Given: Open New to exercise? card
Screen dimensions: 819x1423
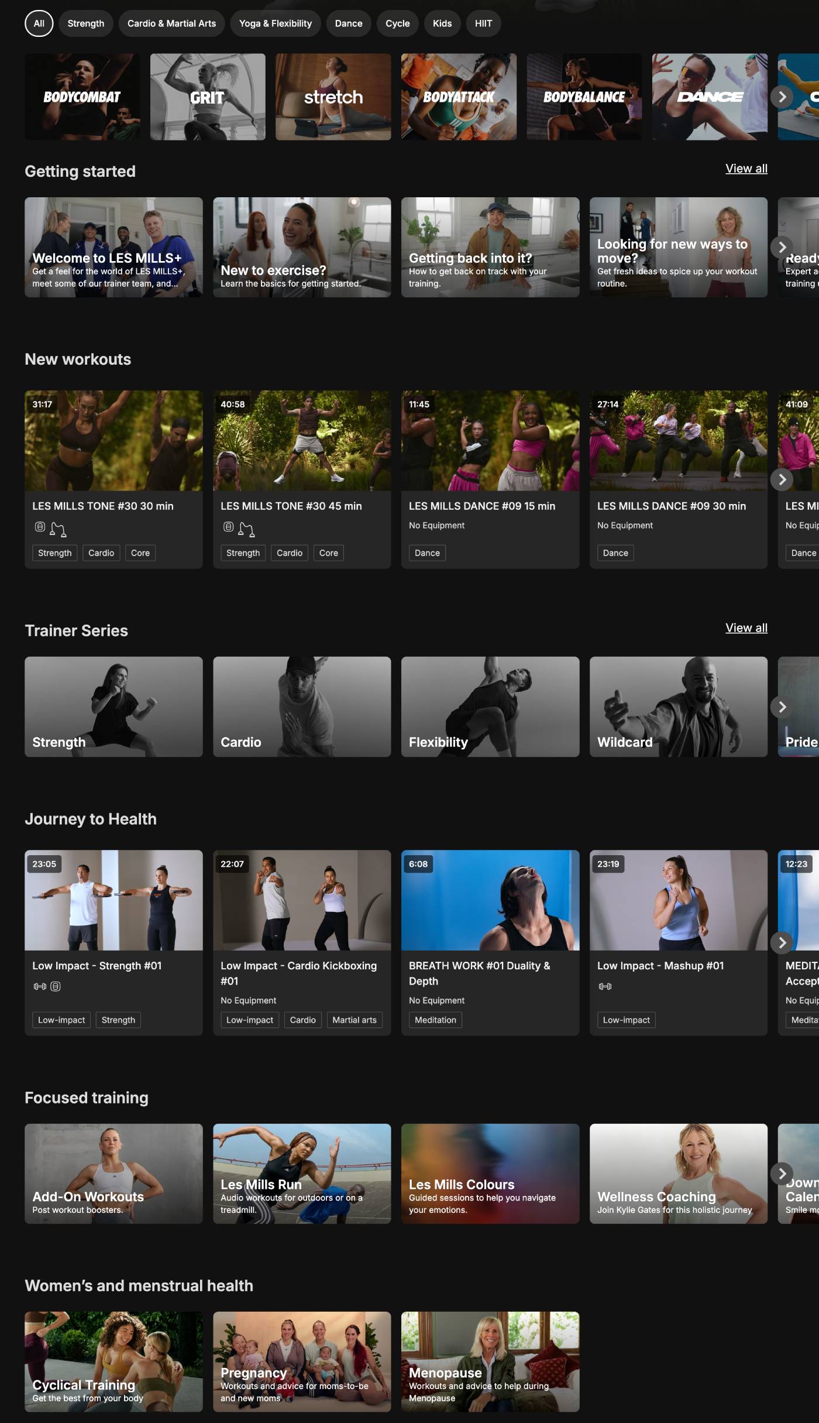Looking at the screenshot, I should pos(302,247).
